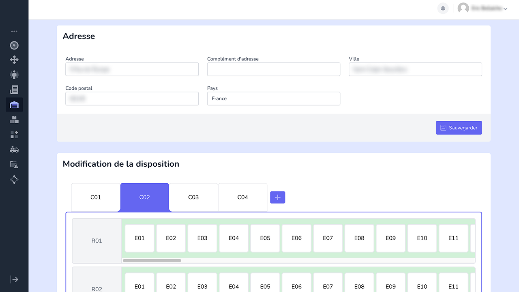Click the Complément d'adresse input field
This screenshot has width=519, height=292.
click(x=273, y=69)
